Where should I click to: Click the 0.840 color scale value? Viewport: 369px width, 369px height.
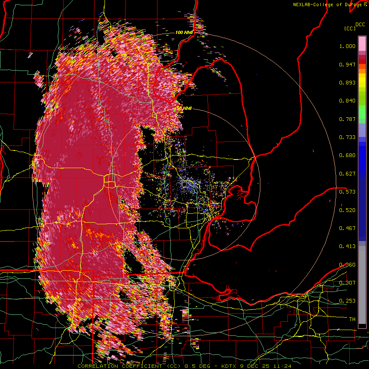tap(347, 101)
